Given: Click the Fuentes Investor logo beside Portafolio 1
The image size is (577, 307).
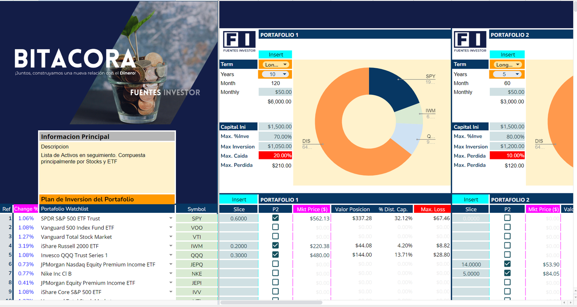Looking at the screenshot, I should [x=239, y=41].
